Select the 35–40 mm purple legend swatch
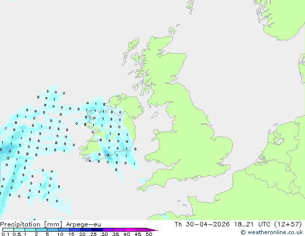305x236 pixels. click(x=119, y=230)
